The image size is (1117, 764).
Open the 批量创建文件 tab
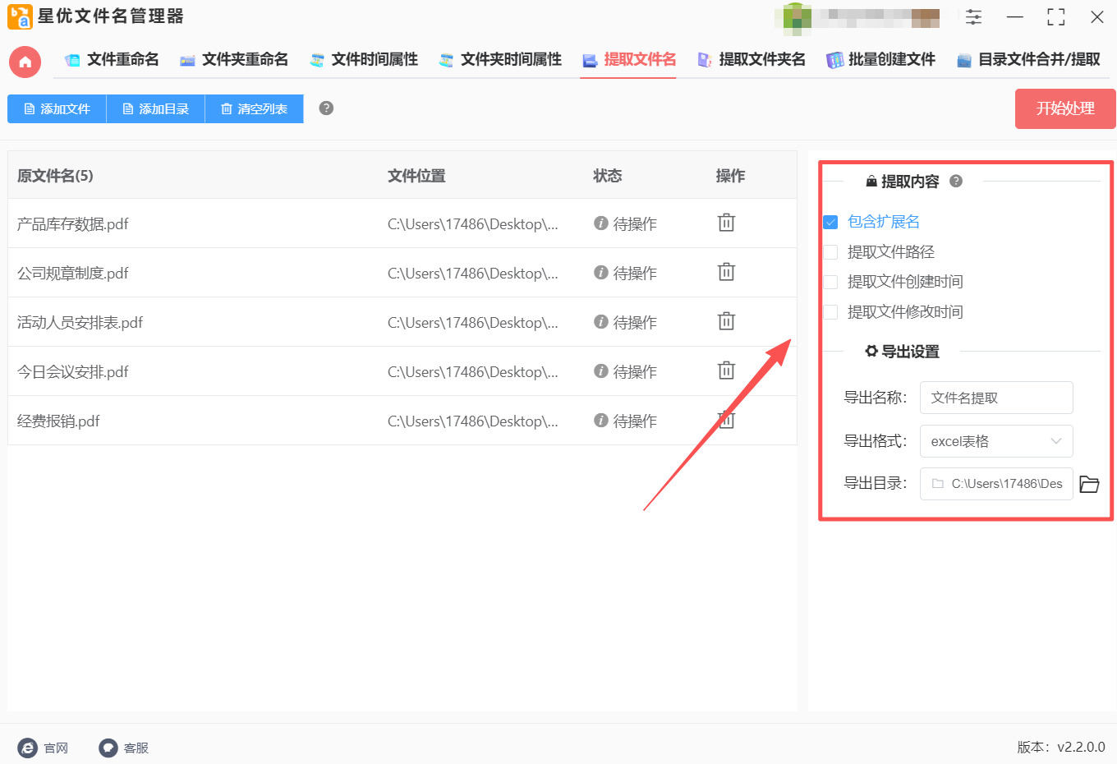point(880,59)
